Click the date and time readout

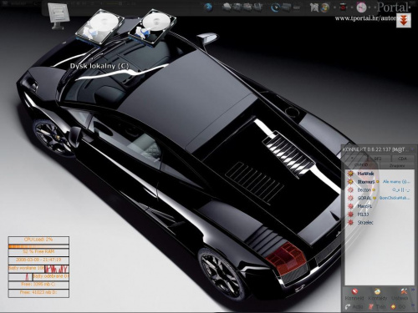[38, 260]
